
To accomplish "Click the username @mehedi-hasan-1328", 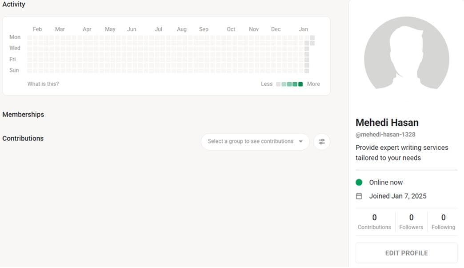I will tap(385, 135).
